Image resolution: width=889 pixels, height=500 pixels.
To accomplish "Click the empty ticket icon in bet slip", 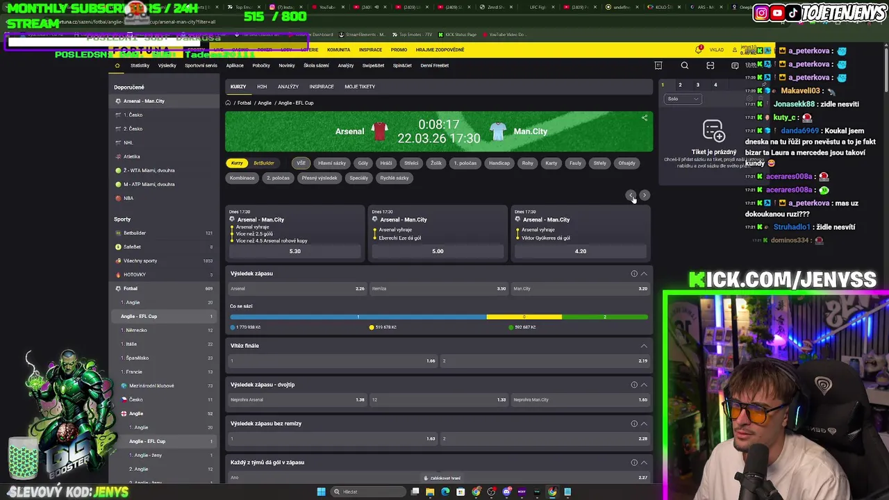I will point(713,131).
